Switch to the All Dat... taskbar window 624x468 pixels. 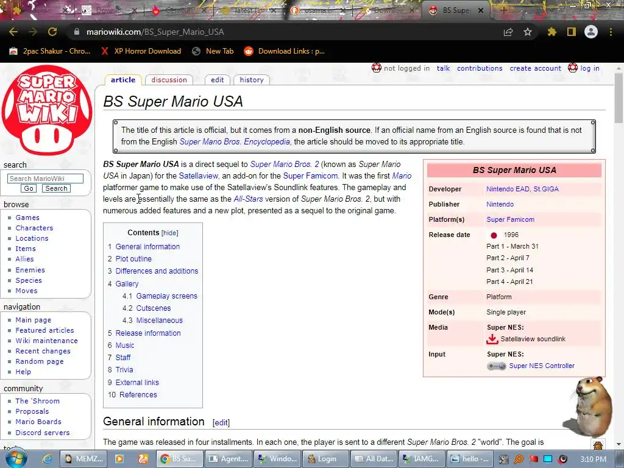point(374,459)
